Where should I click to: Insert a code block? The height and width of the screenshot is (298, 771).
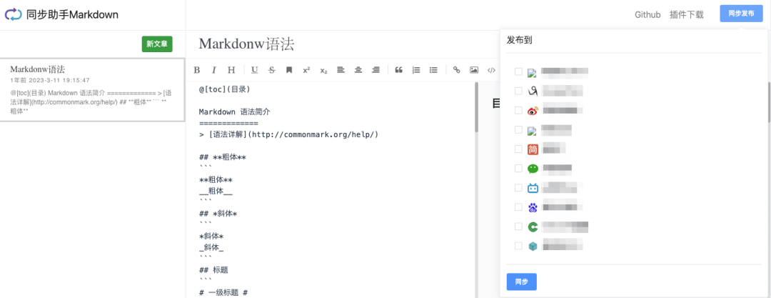490,70
